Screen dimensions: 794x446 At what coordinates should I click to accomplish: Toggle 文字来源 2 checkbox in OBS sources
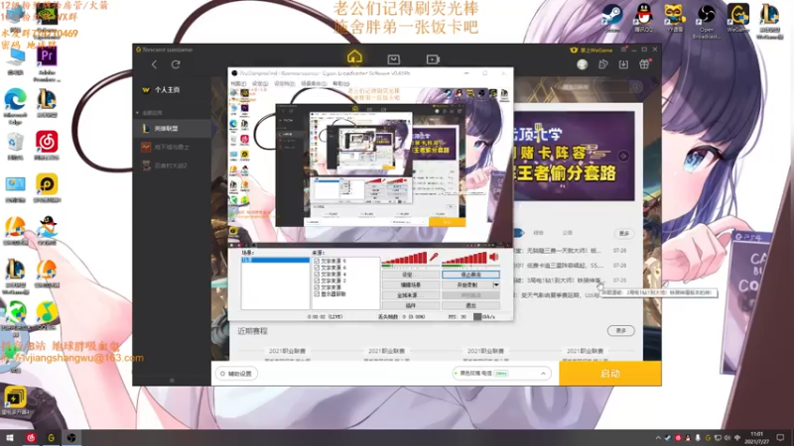coord(317,280)
